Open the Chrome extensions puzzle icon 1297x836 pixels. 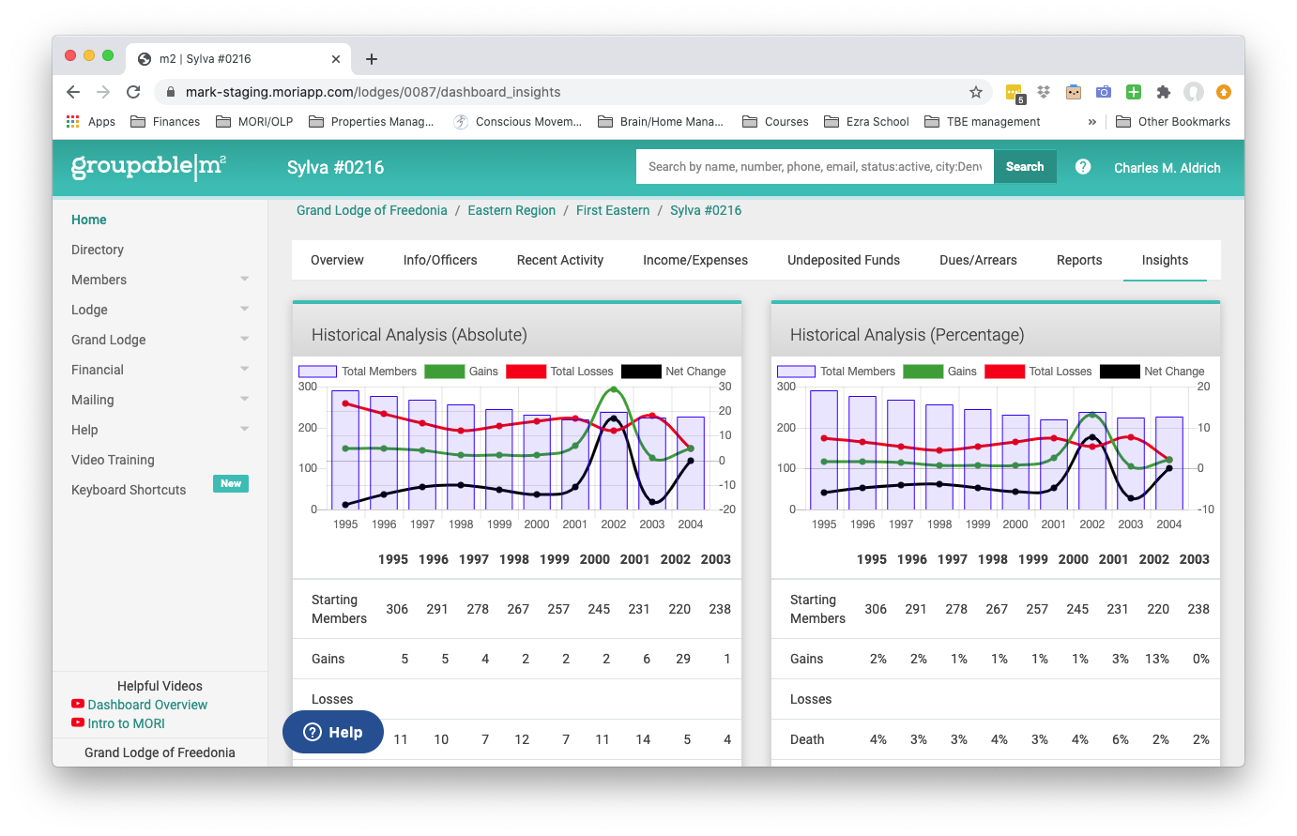tap(1164, 92)
